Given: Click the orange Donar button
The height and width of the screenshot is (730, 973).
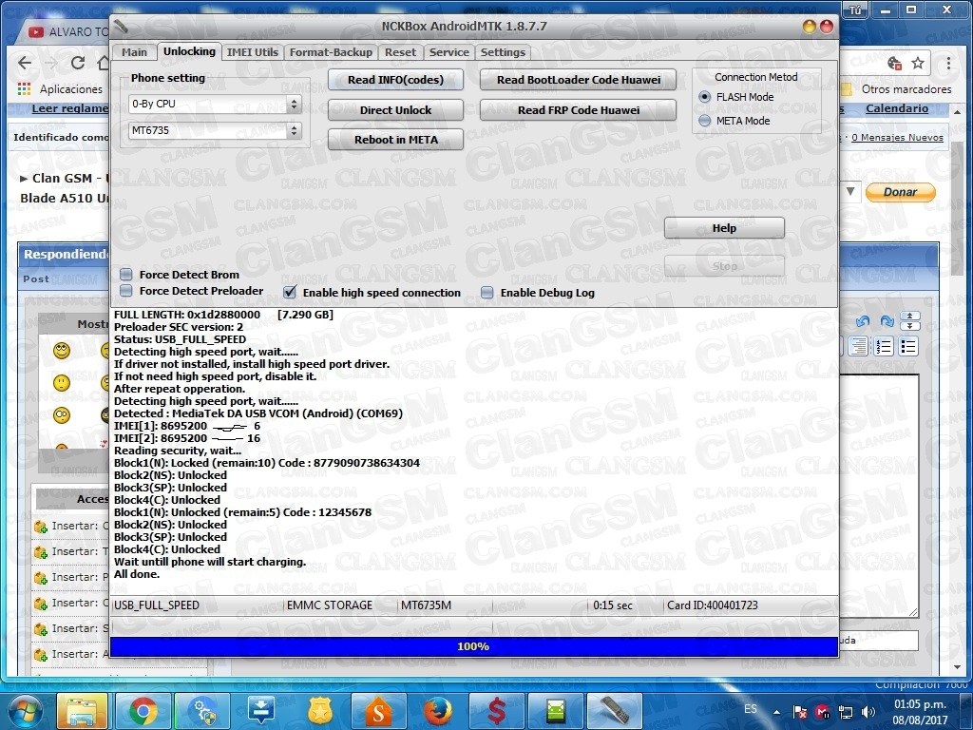Looking at the screenshot, I should coord(901,192).
